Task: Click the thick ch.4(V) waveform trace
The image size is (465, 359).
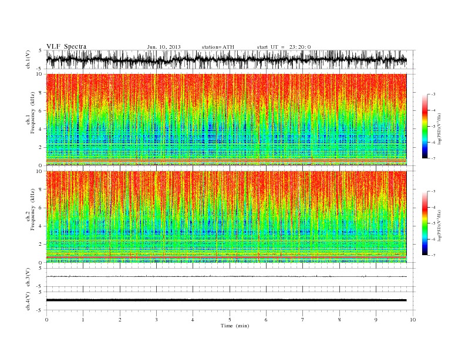Action: (x=227, y=300)
